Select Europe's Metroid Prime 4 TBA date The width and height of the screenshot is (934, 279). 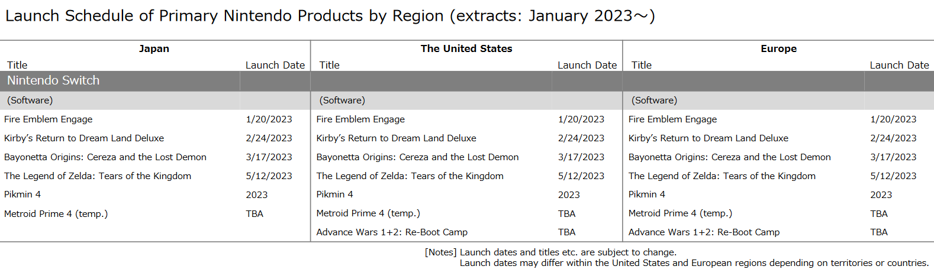tap(879, 214)
